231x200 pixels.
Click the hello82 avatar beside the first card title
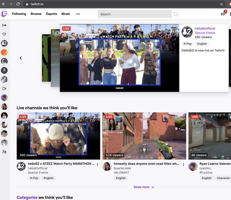coord(21,166)
